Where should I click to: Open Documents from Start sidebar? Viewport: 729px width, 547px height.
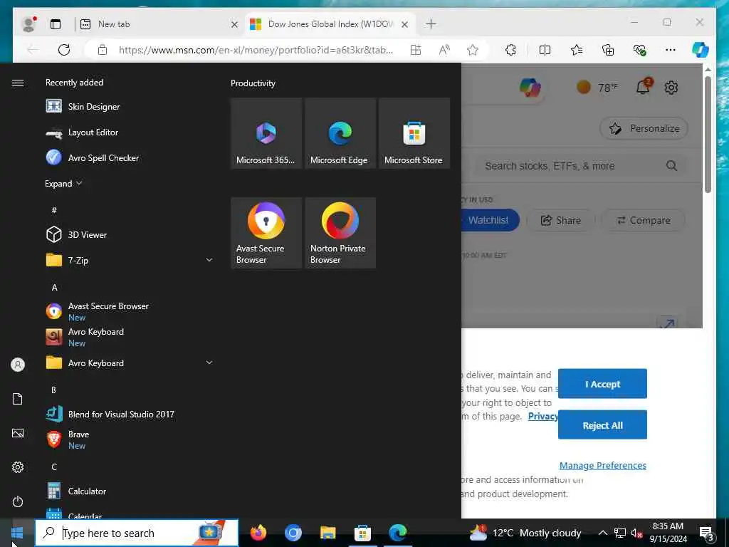[x=18, y=399]
